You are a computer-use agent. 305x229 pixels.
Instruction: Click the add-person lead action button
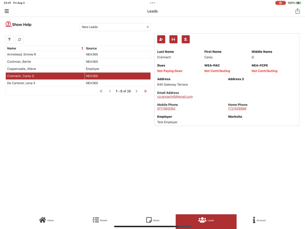click(161, 39)
